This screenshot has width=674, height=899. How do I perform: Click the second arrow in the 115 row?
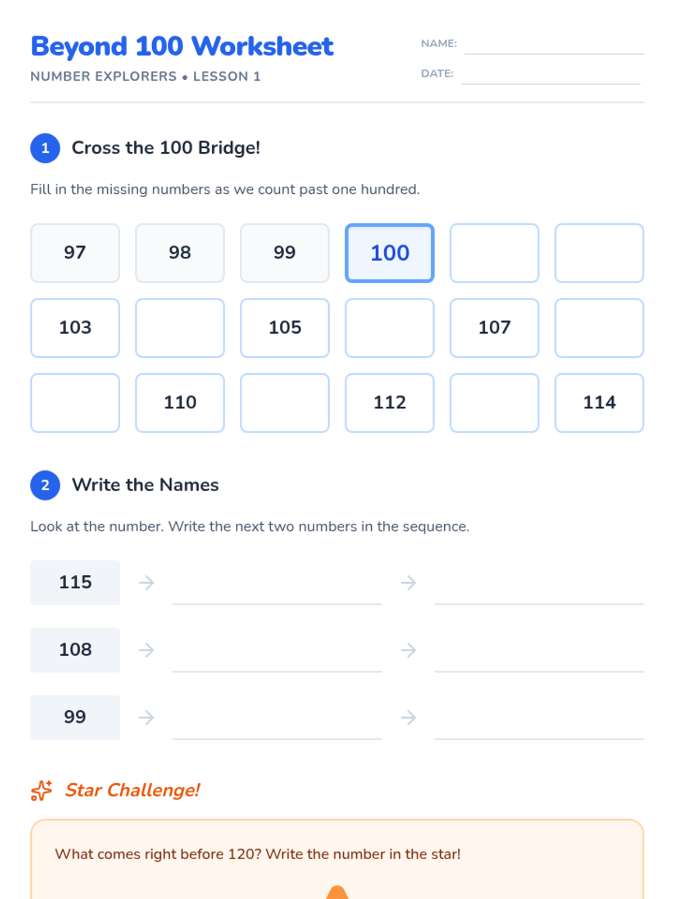408,583
